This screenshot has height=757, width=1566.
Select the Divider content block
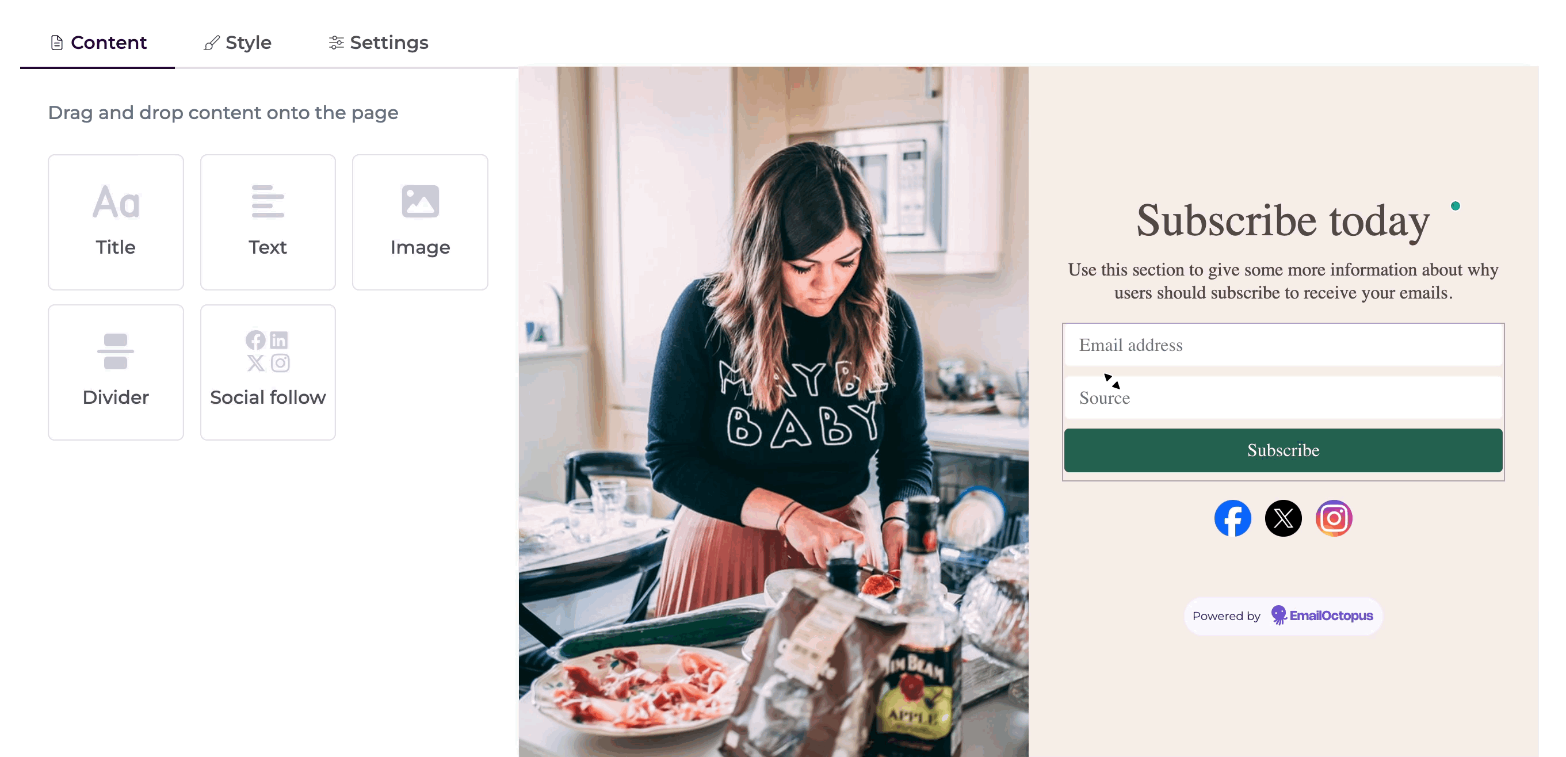point(116,372)
